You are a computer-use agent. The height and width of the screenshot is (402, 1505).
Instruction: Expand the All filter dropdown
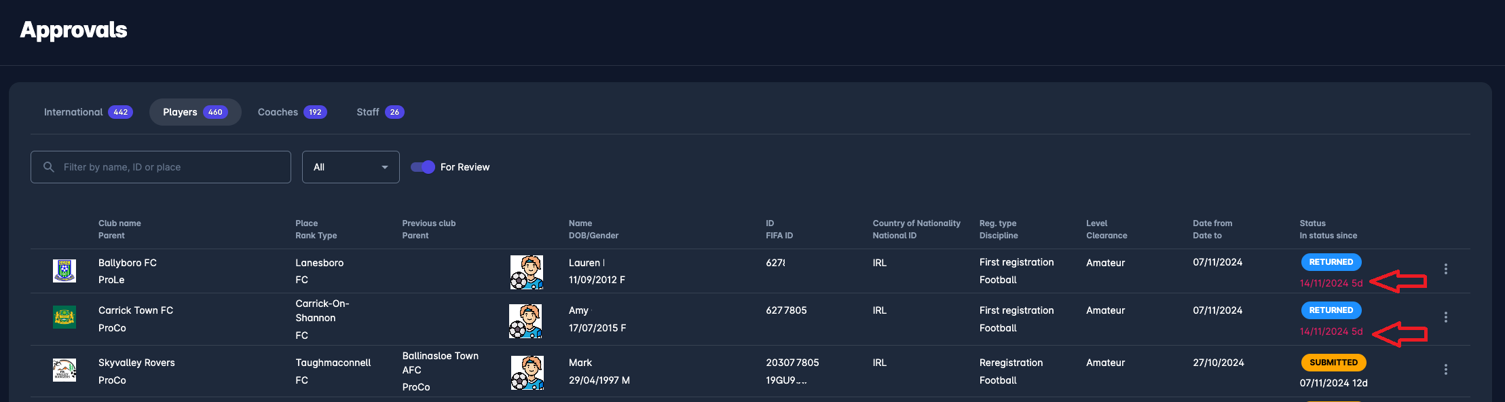[350, 167]
